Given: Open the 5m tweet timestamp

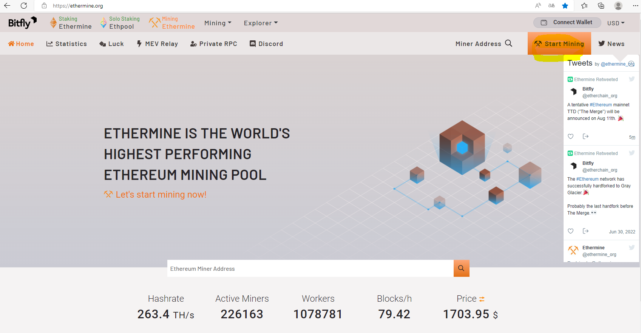Looking at the screenshot, I should [x=632, y=137].
